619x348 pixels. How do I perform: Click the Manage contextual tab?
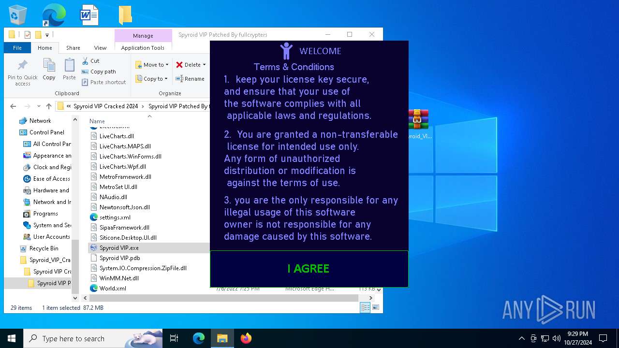143,36
